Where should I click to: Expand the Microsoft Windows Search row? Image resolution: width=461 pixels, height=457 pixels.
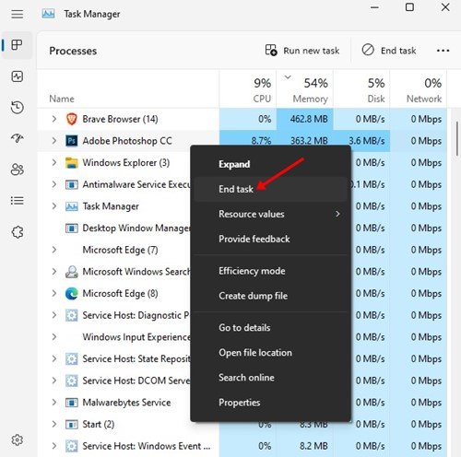tap(54, 272)
